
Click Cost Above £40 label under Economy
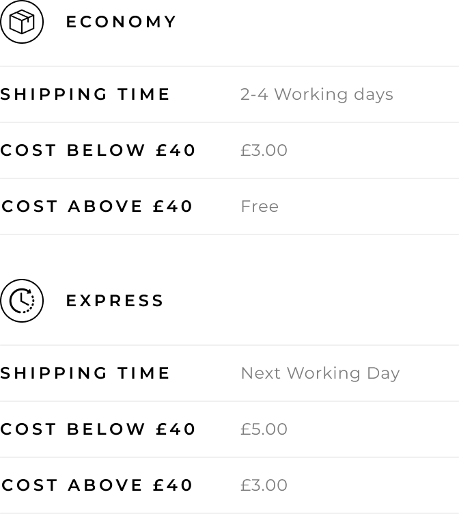pos(97,206)
